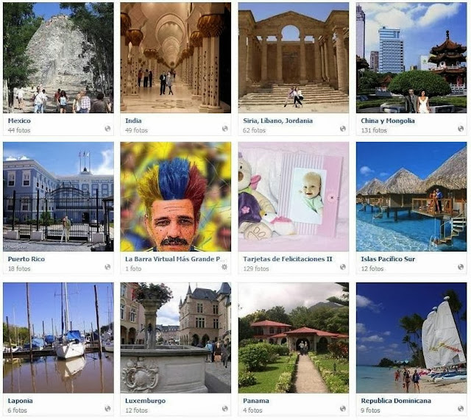
Task: Click globe privacy icon for China y Mongolia
Action: point(461,129)
